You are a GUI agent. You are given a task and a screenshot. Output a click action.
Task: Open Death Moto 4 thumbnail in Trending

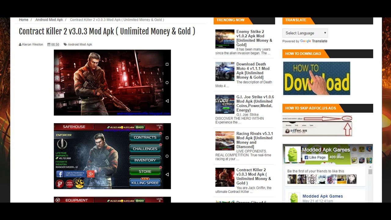pyautogui.click(x=225, y=71)
